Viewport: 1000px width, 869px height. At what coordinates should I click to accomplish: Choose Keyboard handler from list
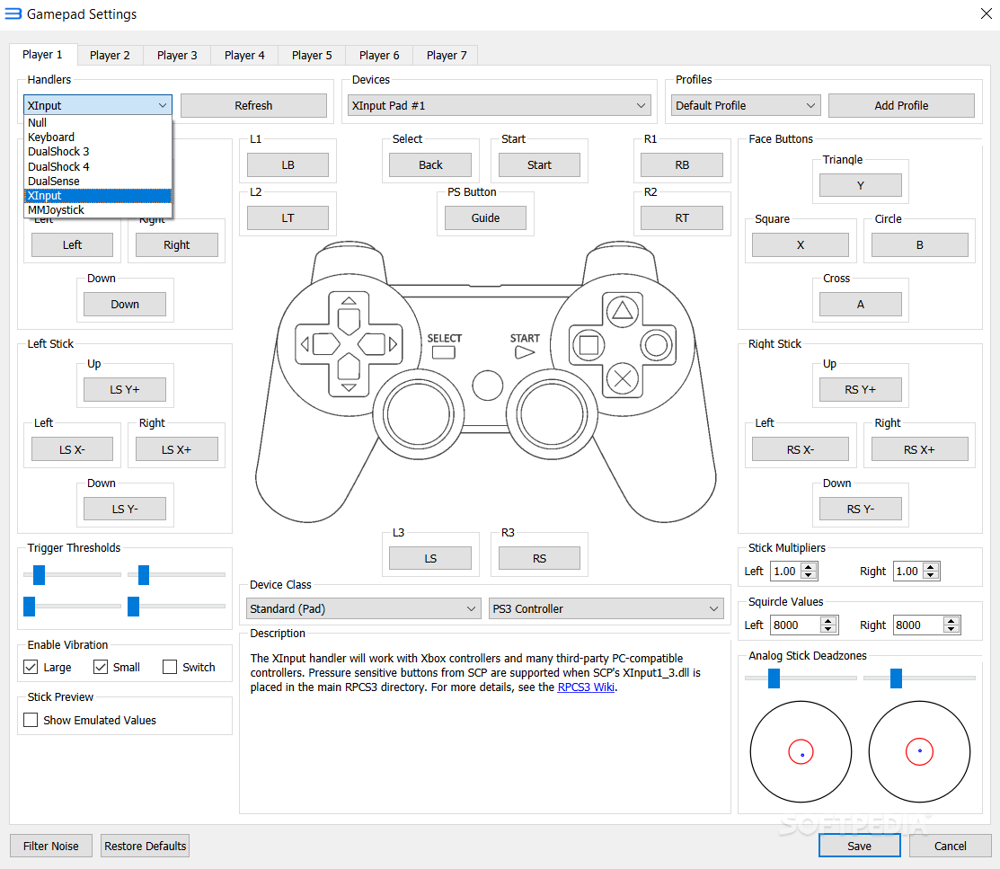tap(98, 137)
